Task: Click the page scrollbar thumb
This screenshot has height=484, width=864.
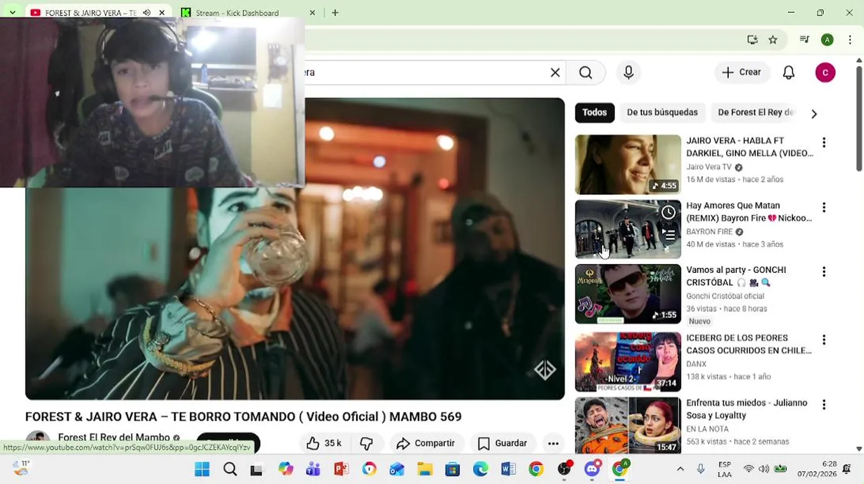Action: click(859, 118)
